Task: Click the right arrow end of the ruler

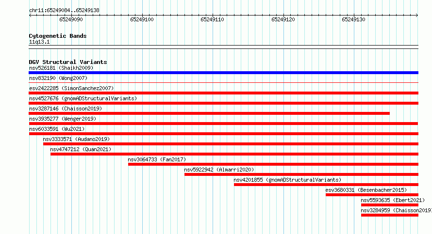Action: click(417, 16)
